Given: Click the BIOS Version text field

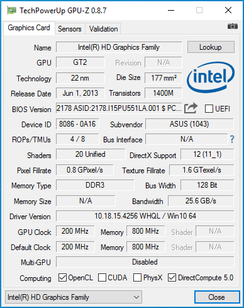Looking at the screenshot, I should pyautogui.click(x=119, y=108).
